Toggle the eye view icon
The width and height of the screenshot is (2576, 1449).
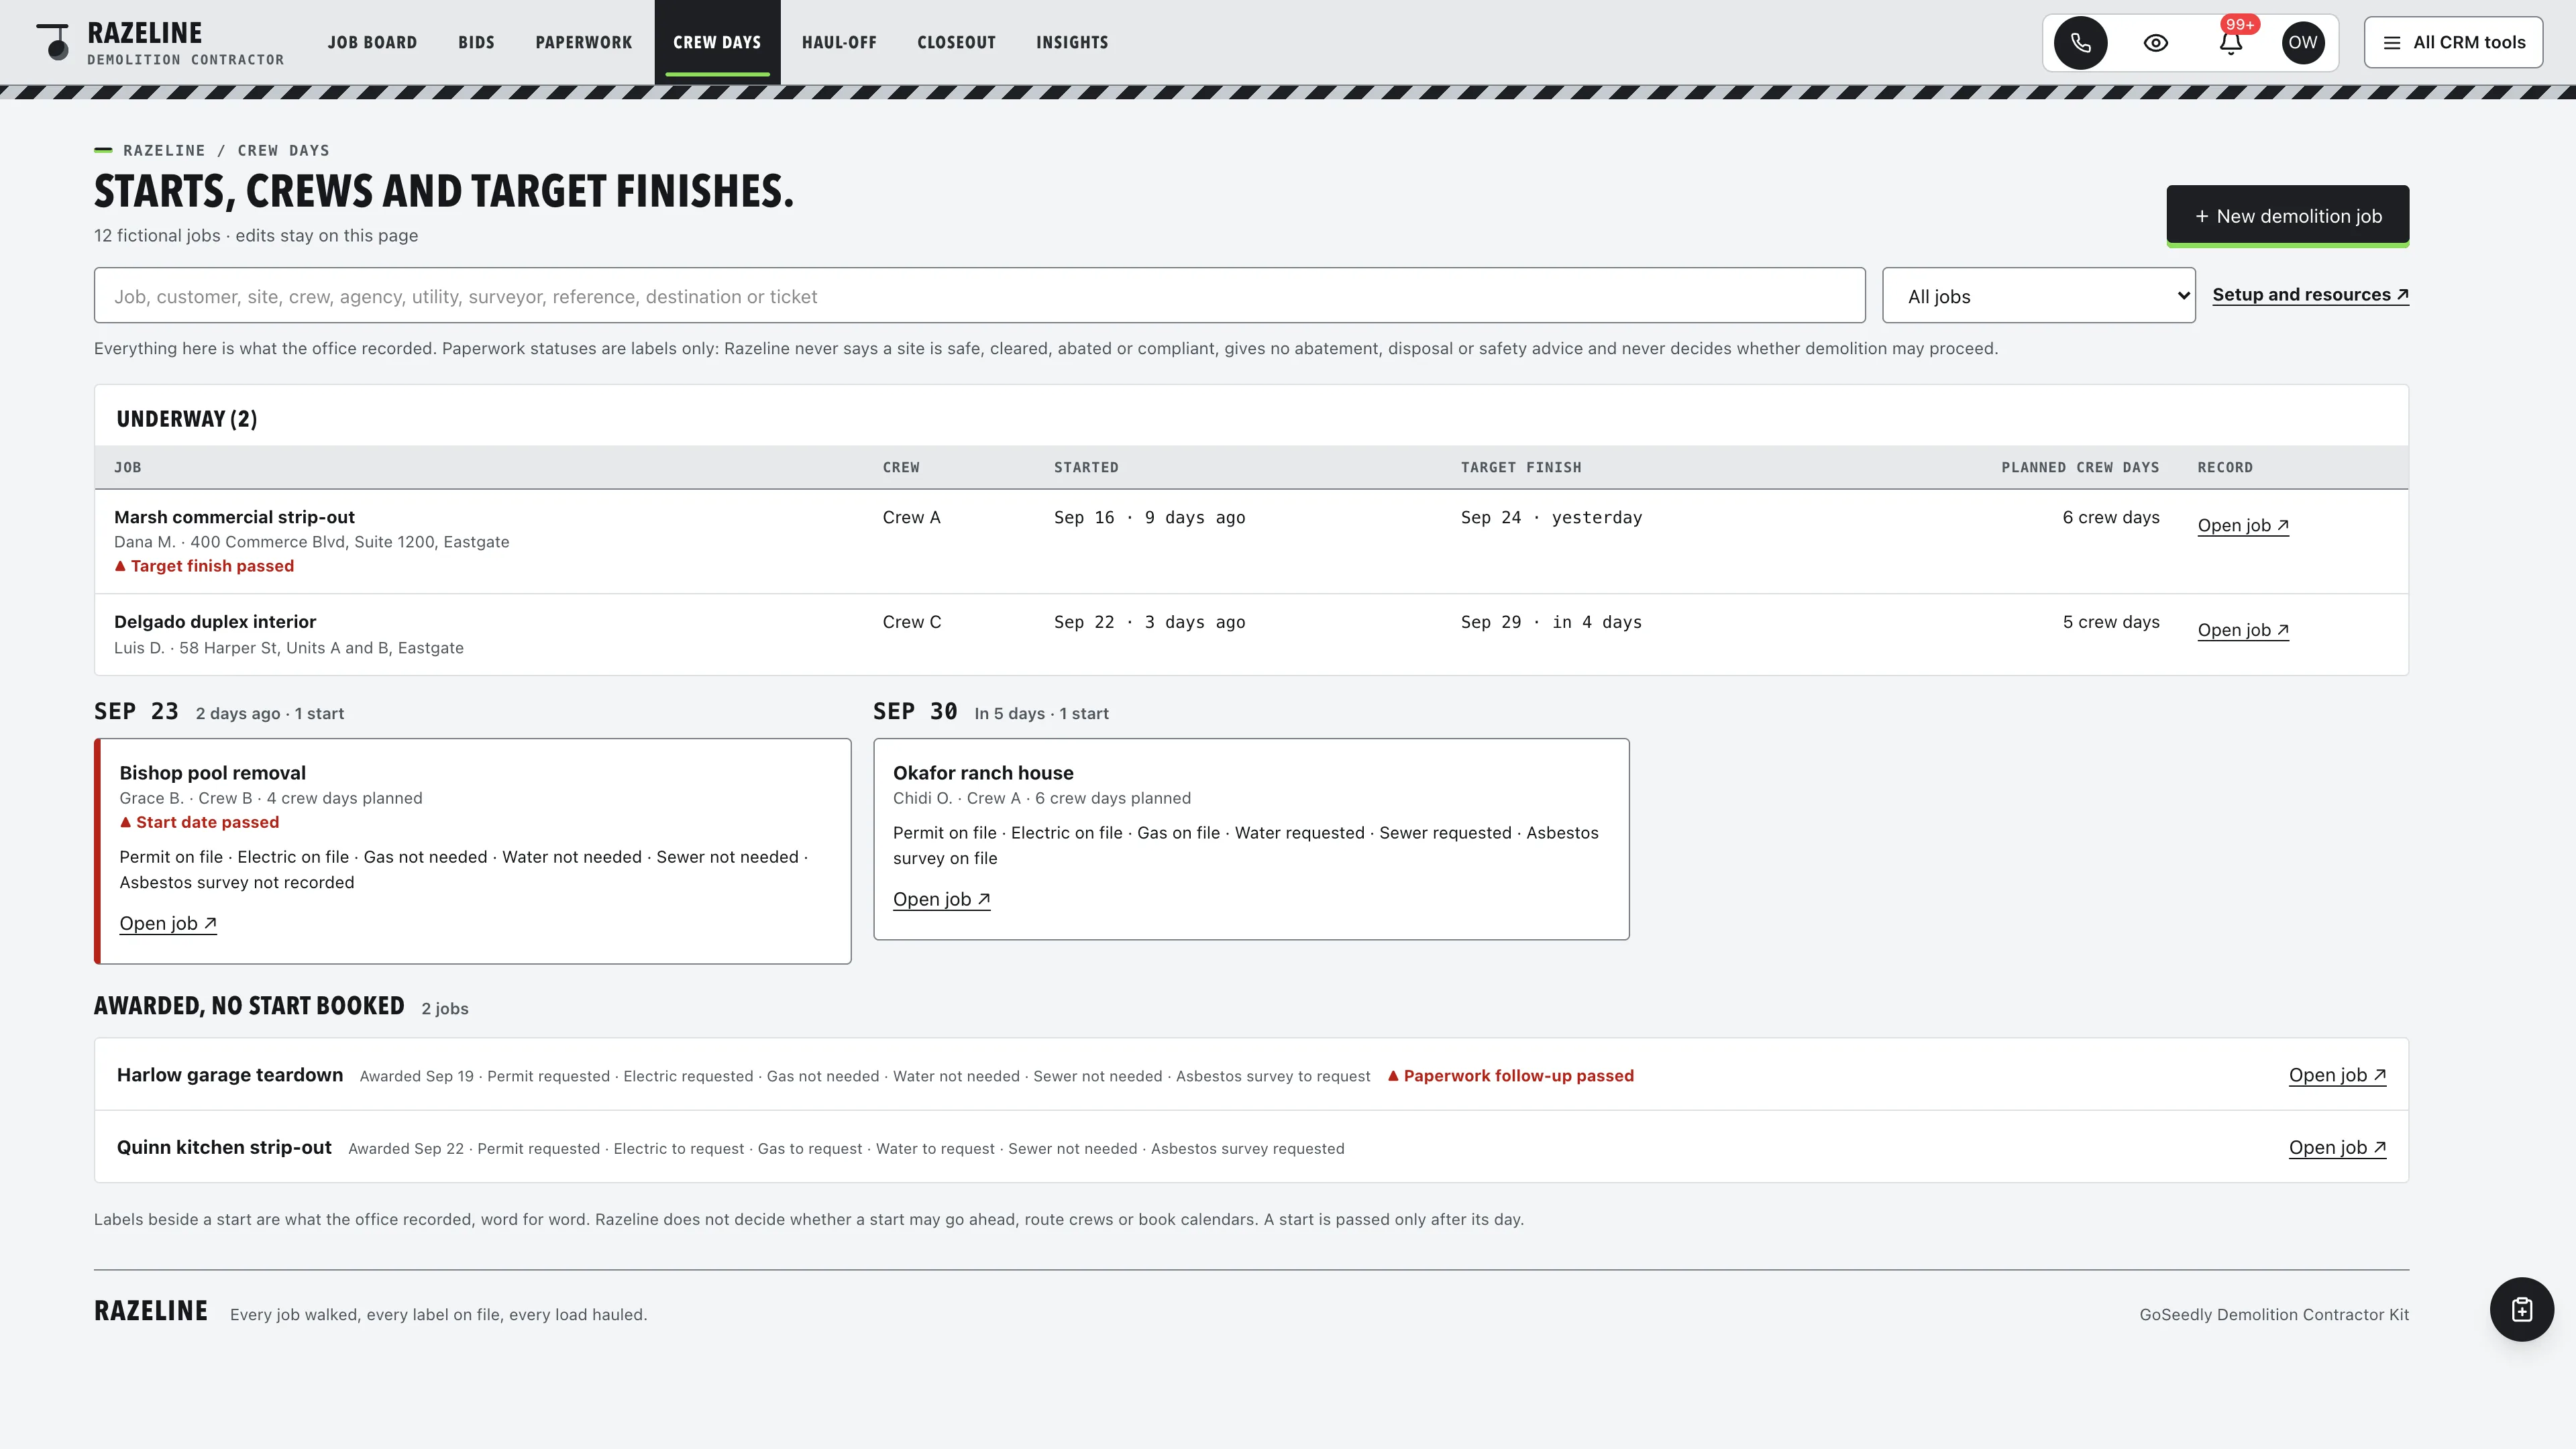pos(2155,42)
